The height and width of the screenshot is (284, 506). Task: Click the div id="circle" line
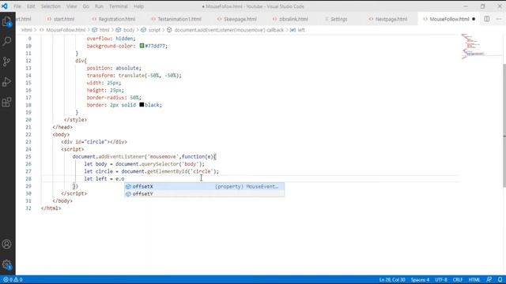[94, 142]
